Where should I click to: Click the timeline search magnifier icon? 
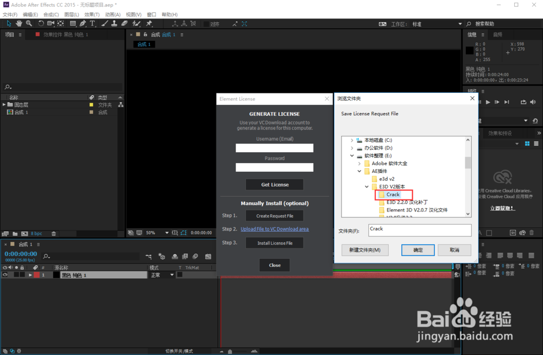46,256
